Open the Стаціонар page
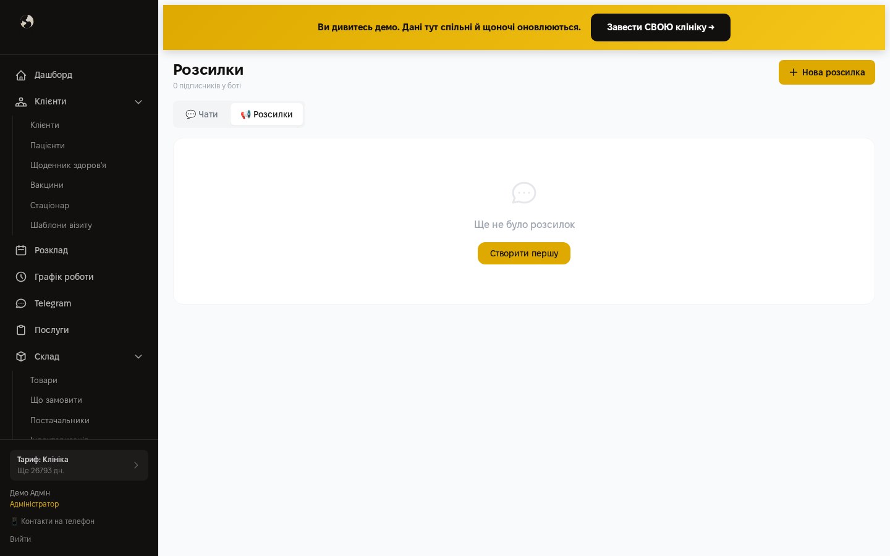Viewport: 890px width, 556px height. (49, 205)
